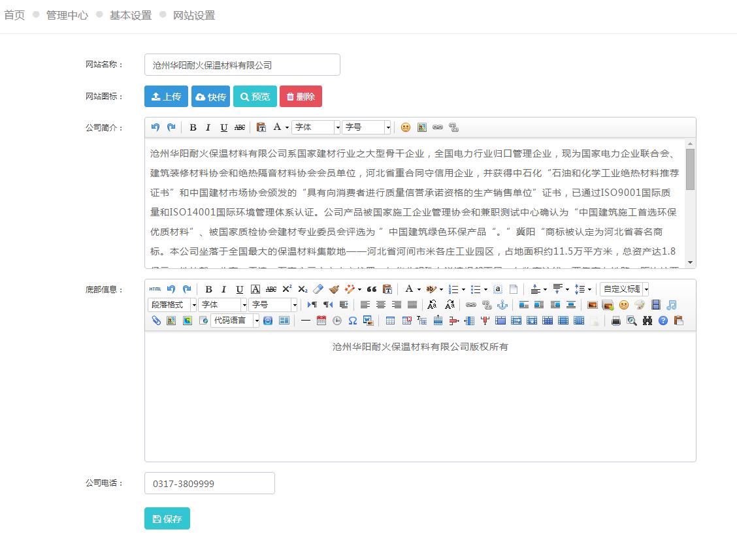The width and height of the screenshot is (737, 536).
Task: Click the eraser remove-format icon
Action: [318, 289]
